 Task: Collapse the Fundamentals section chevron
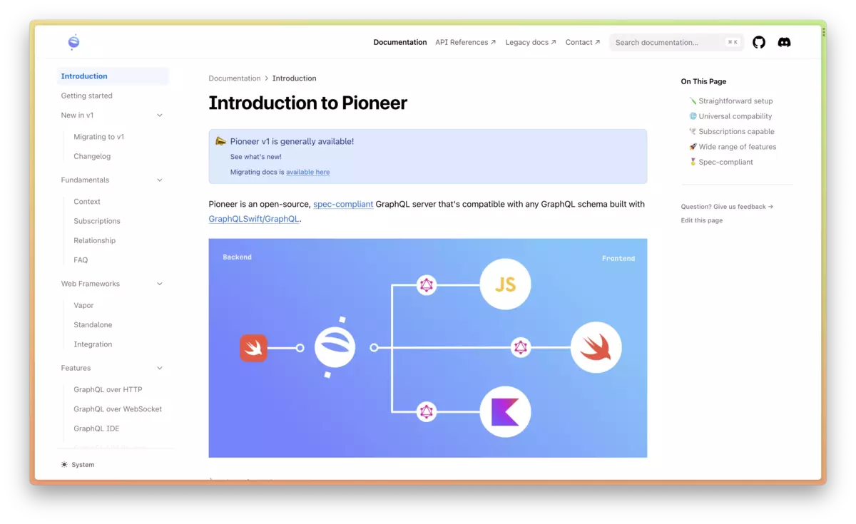coord(160,180)
